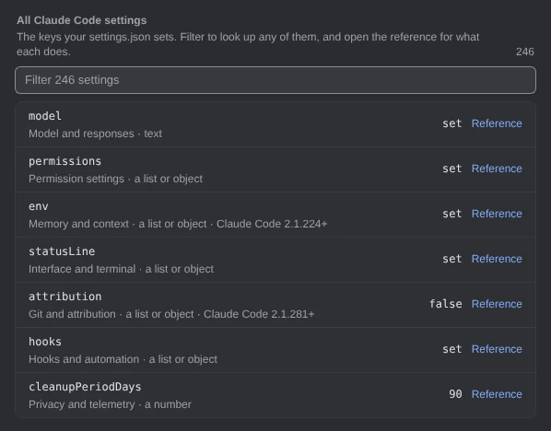Click the 246 settings count label
Screen dimensions: 551x431
point(525,52)
